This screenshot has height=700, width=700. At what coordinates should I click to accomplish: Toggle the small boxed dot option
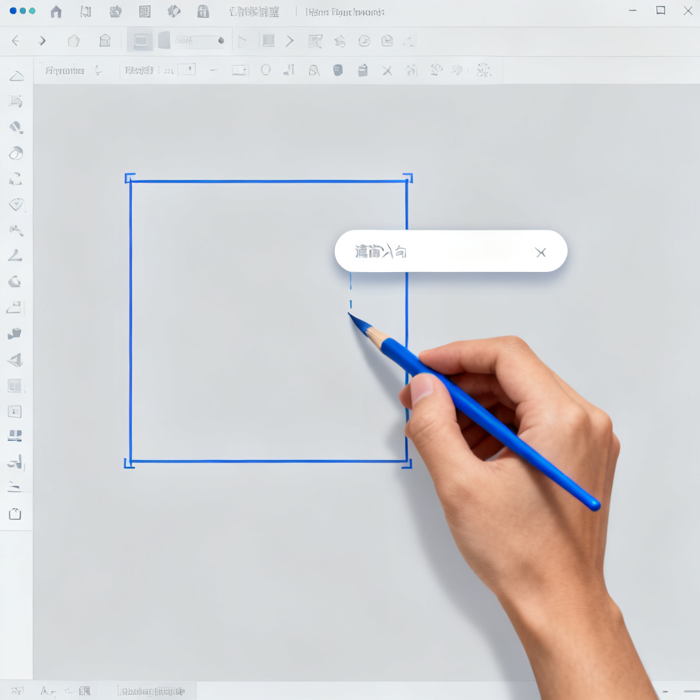pyautogui.click(x=187, y=70)
